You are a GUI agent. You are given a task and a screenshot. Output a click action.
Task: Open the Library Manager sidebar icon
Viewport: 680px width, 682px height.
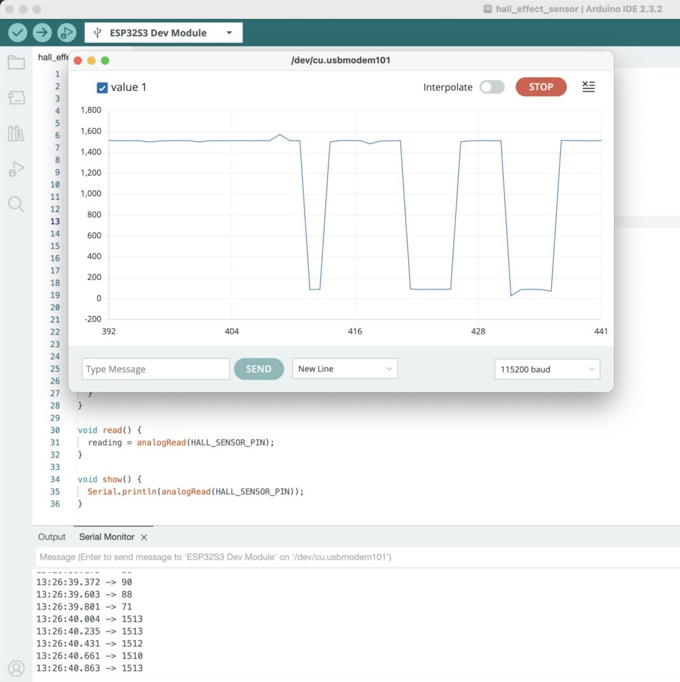coord(16,132)
